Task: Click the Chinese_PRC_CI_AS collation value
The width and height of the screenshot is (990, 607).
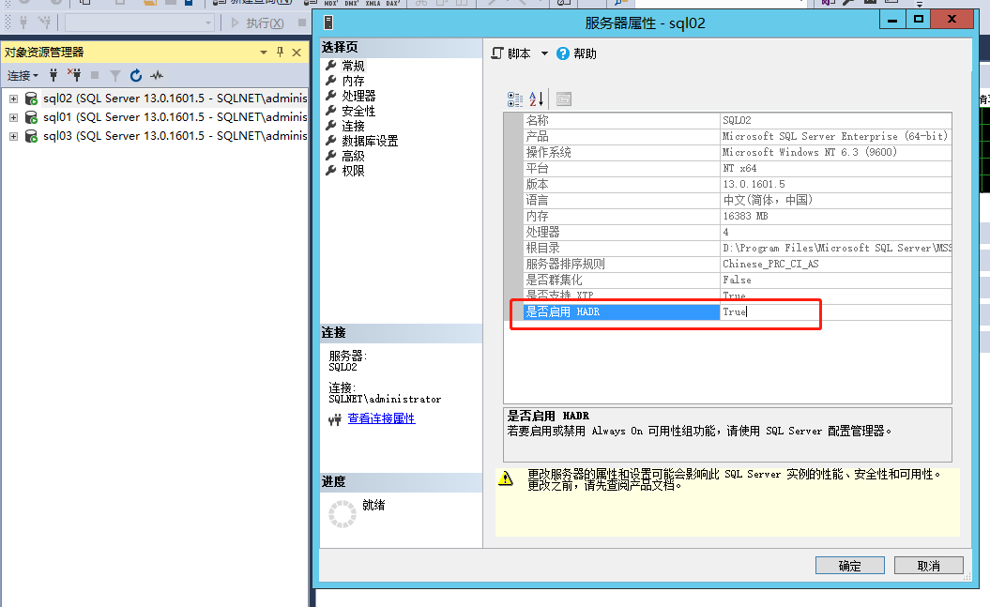Action: pos(770,264)
